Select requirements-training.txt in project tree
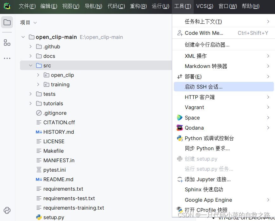The image size is (275, 221). click(74, 208)
